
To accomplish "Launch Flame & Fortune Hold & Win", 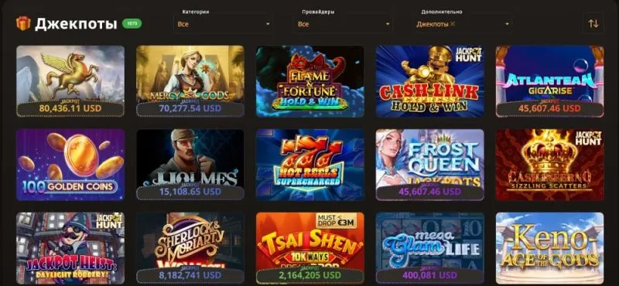I will tap(310, 81).
